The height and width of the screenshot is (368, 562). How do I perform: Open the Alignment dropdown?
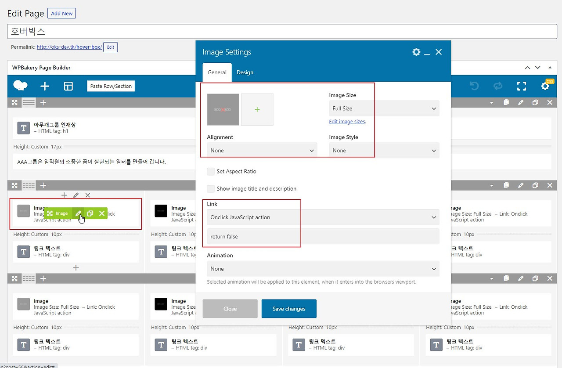262,150
